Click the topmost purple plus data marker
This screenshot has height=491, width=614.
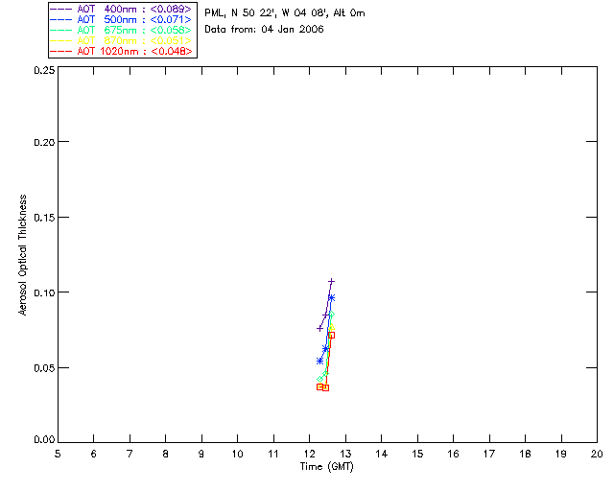click(x=332, y=282)
